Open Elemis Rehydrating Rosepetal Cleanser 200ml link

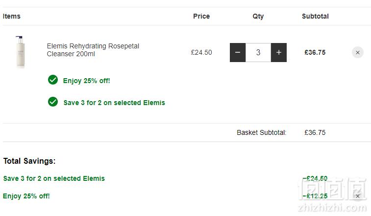93,50
